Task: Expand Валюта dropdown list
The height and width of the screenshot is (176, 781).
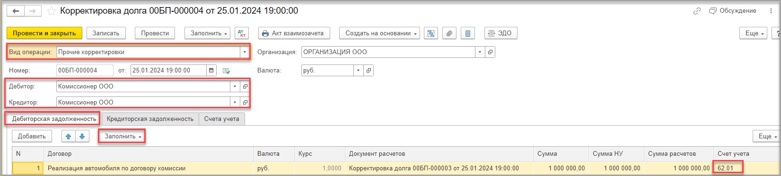Action: click(x=359, y=71)
